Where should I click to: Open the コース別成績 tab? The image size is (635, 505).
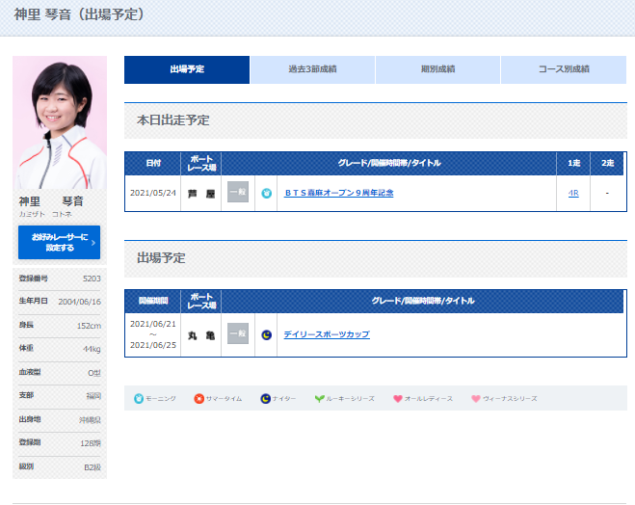[564, 69]
